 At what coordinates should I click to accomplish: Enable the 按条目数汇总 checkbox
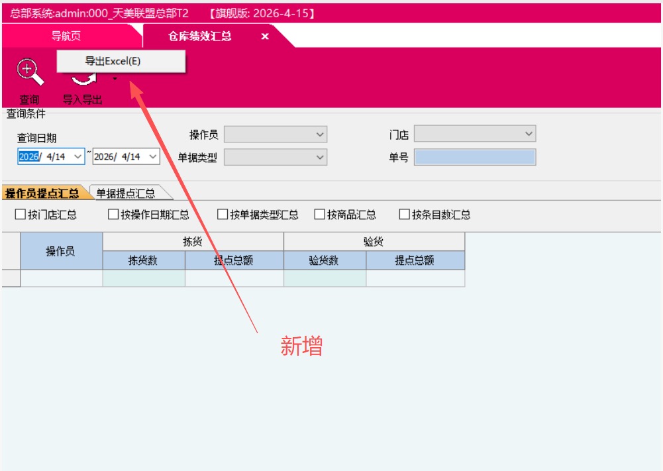click(405, 215)
